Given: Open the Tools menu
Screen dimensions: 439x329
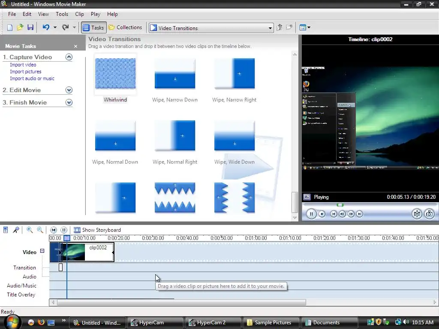Looking at the screenshot, I should point(62,14).
